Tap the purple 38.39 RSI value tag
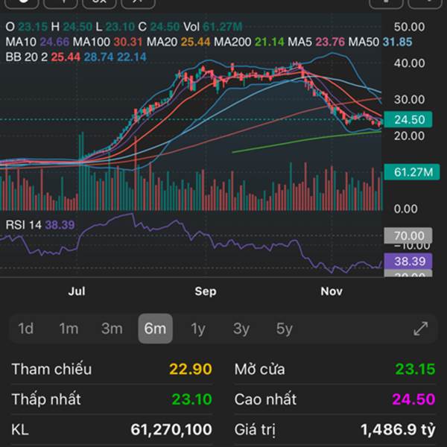Image resolution: width=447 pixels, height=447 pixels. [409, 261]
